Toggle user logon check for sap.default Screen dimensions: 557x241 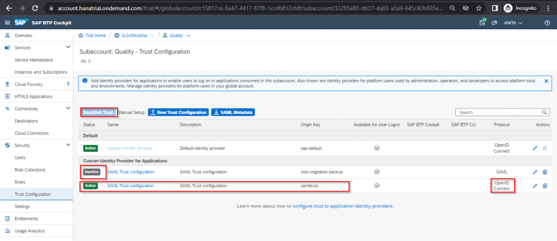click(x=377, y=148)
